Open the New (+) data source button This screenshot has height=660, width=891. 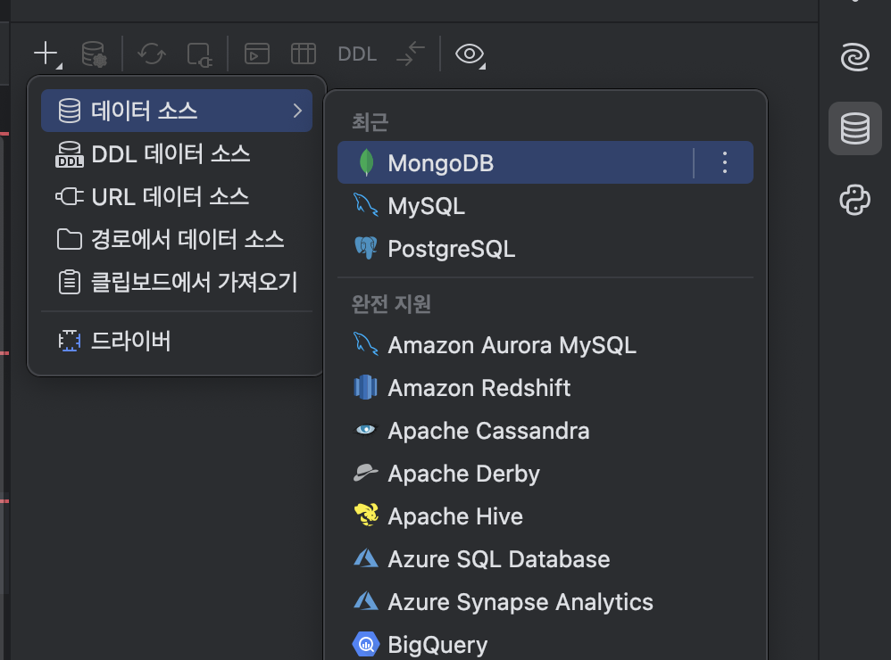tap(47, 54)
